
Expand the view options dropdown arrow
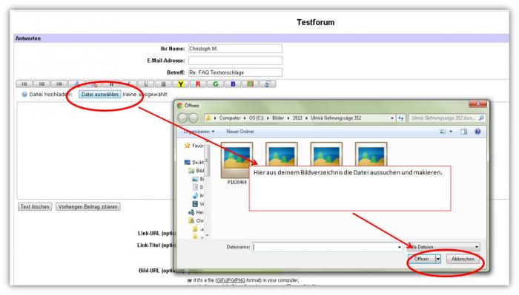click(451, 132)
